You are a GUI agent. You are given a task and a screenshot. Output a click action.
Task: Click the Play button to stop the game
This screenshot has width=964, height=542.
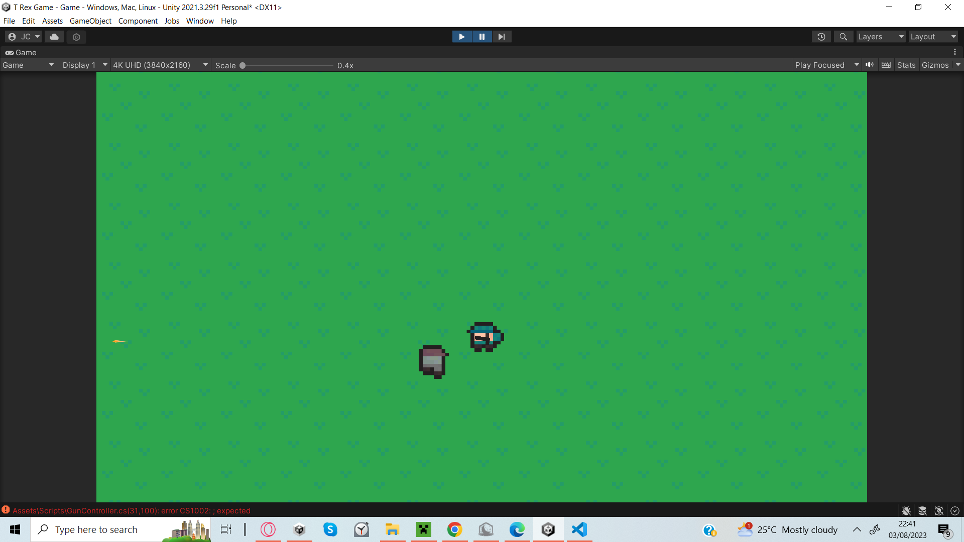point(462,37)
